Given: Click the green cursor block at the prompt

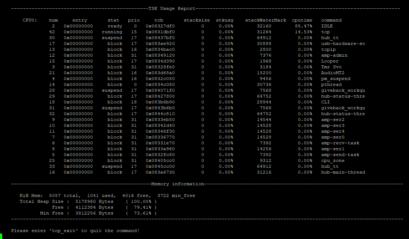Looking at the screenshot, I should pos(1,236).
